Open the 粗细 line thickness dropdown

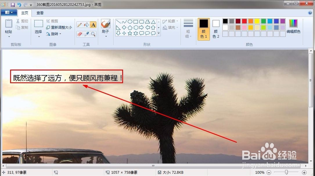point(188,29)
